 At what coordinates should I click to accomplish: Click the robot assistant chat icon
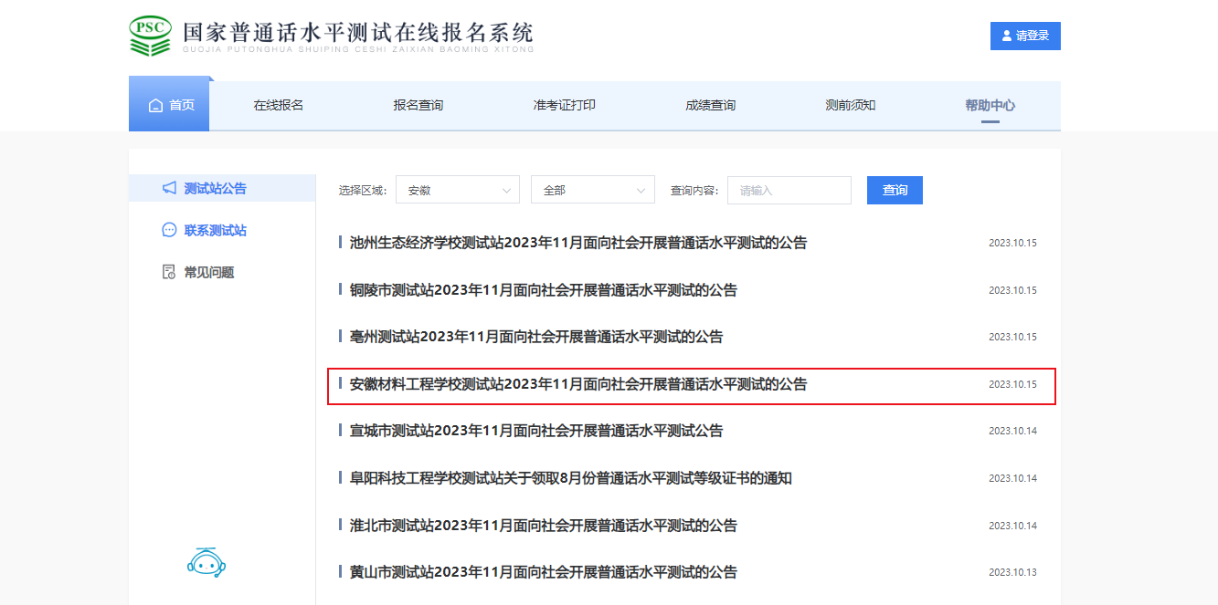(x=206, y=562)
